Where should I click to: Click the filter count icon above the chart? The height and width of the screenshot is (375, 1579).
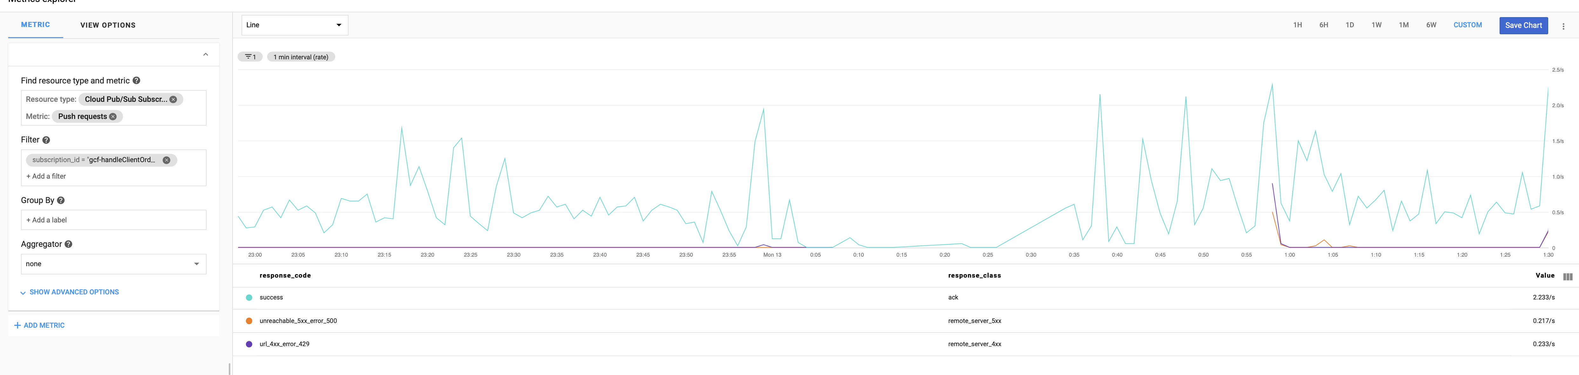pyautogui.click(x=250, y=56)
